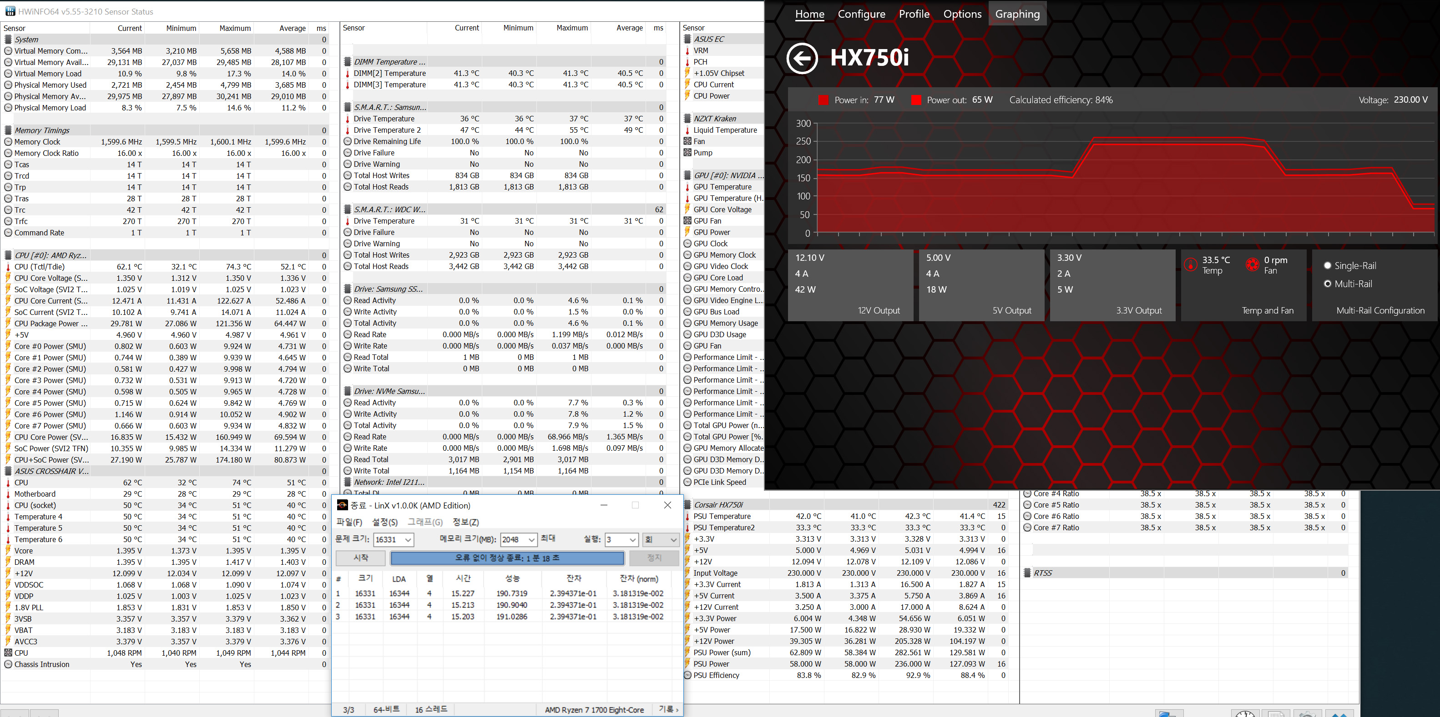Viewport: 1440px width, 717px height.
Task: Click the thermometer Temp icon in Corsair panel
Action: pos(1191,264)
